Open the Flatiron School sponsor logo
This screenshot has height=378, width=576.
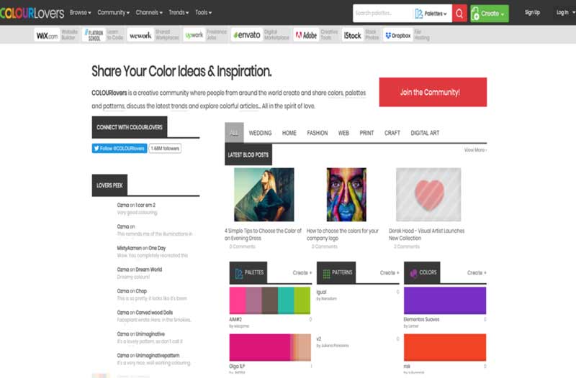click(94, 34)
